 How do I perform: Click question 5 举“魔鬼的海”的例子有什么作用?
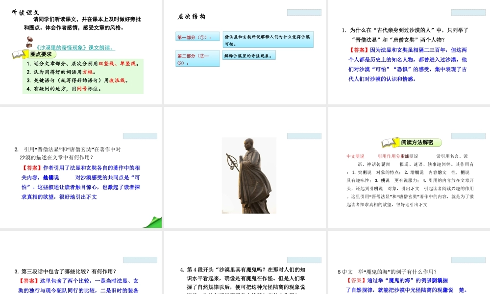click(x=387, y=272)
